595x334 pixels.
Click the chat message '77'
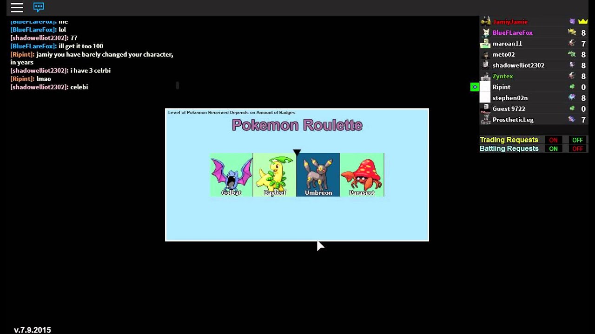click(74, 38)
